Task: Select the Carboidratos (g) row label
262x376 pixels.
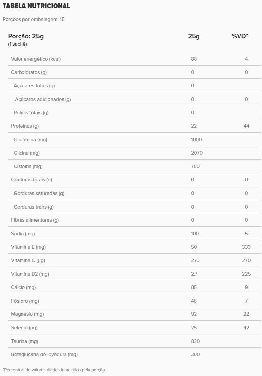Action: (x=29, y=72)
